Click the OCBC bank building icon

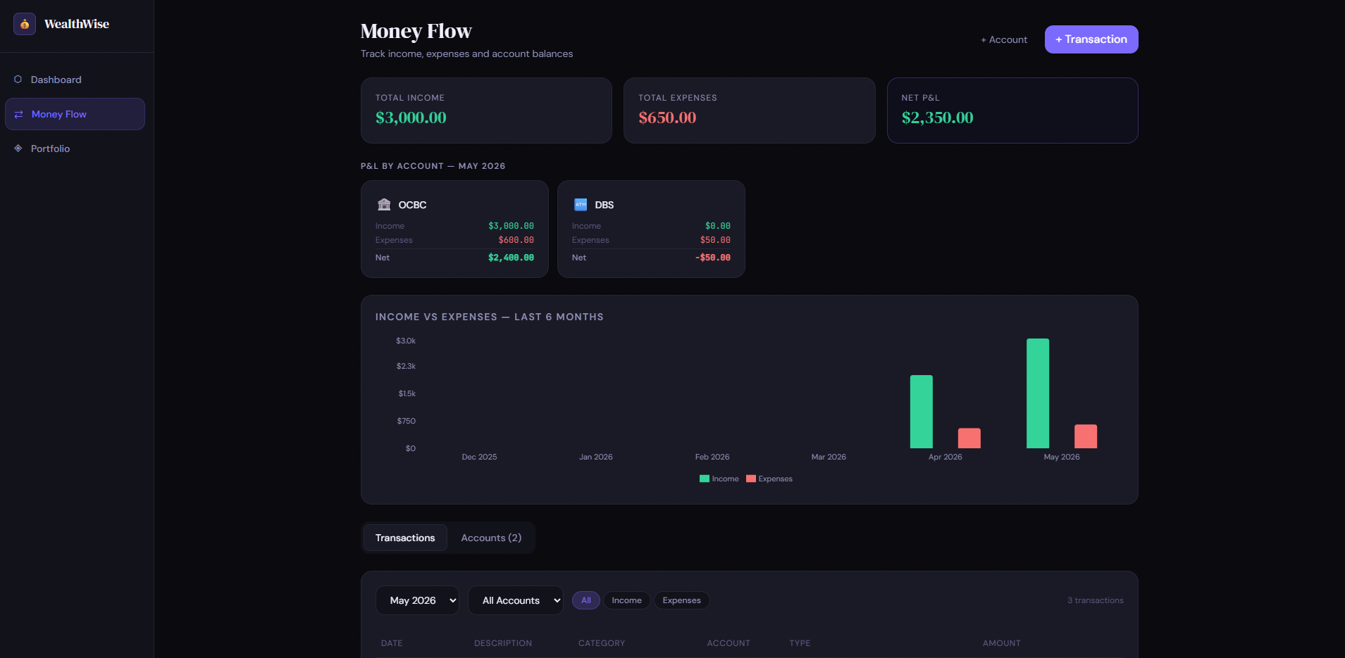pyautogui.click(x=384, y=205)
